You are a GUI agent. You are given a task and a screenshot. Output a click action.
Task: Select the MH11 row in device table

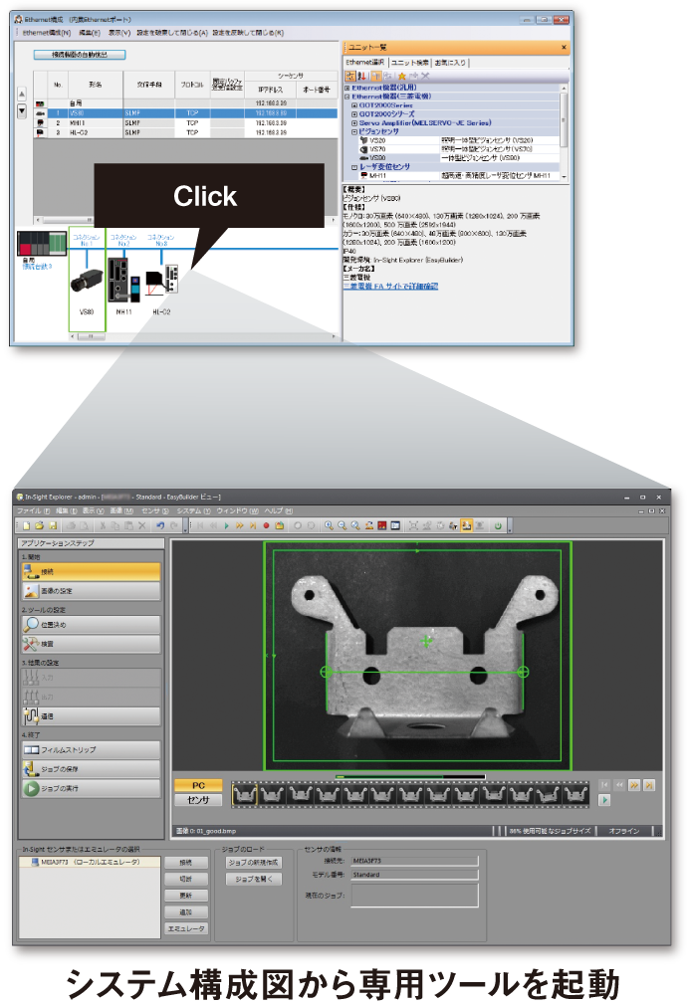tap(185, 122)
